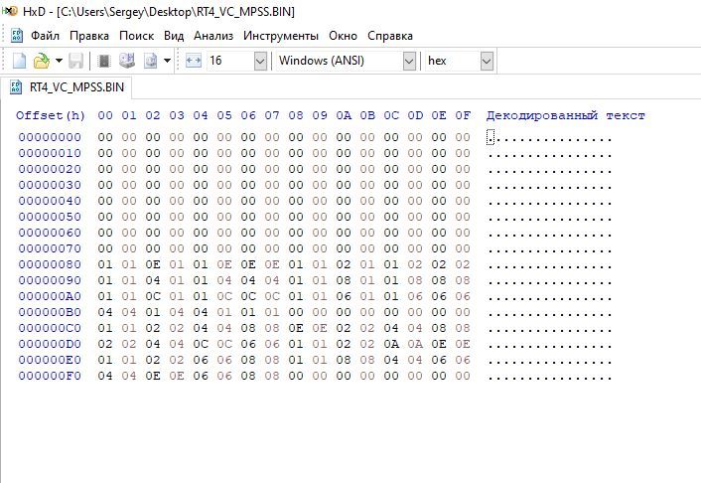
Task: Click the Save disk icon
Action: tap(75, 61)
